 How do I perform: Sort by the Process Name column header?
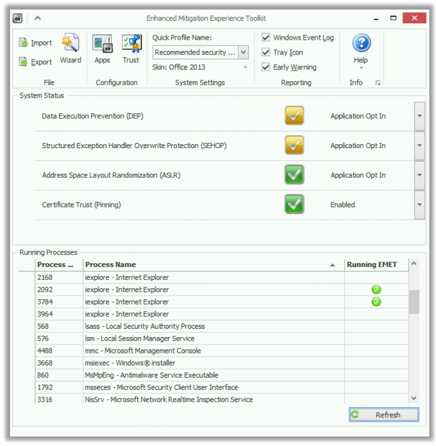[x=214, y=265]
